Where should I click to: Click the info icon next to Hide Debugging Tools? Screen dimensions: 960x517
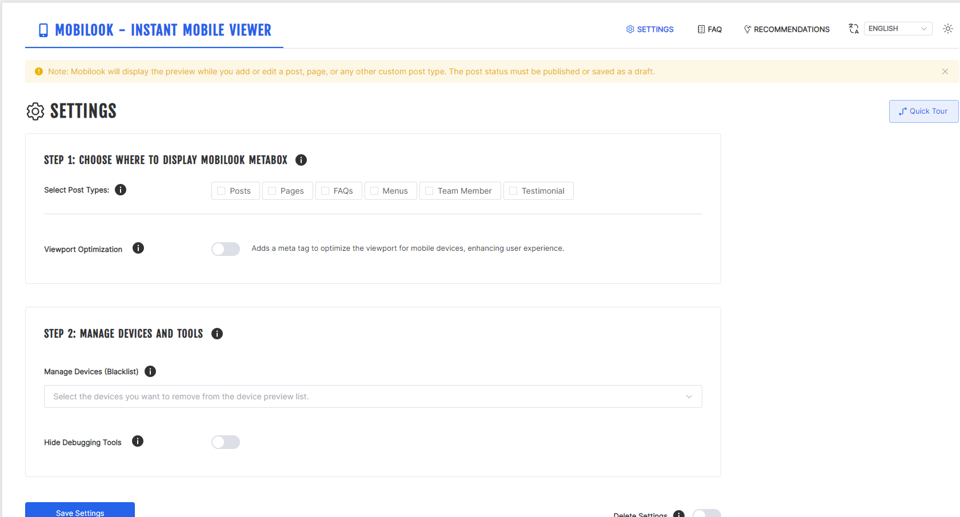click(138, 441)
